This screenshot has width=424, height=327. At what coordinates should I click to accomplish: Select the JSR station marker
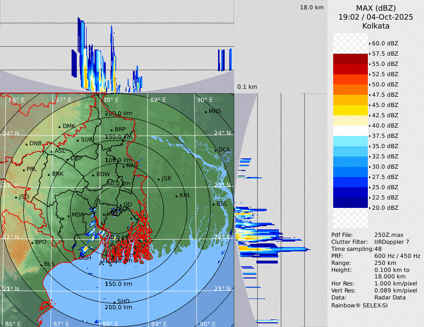[159, 179]
